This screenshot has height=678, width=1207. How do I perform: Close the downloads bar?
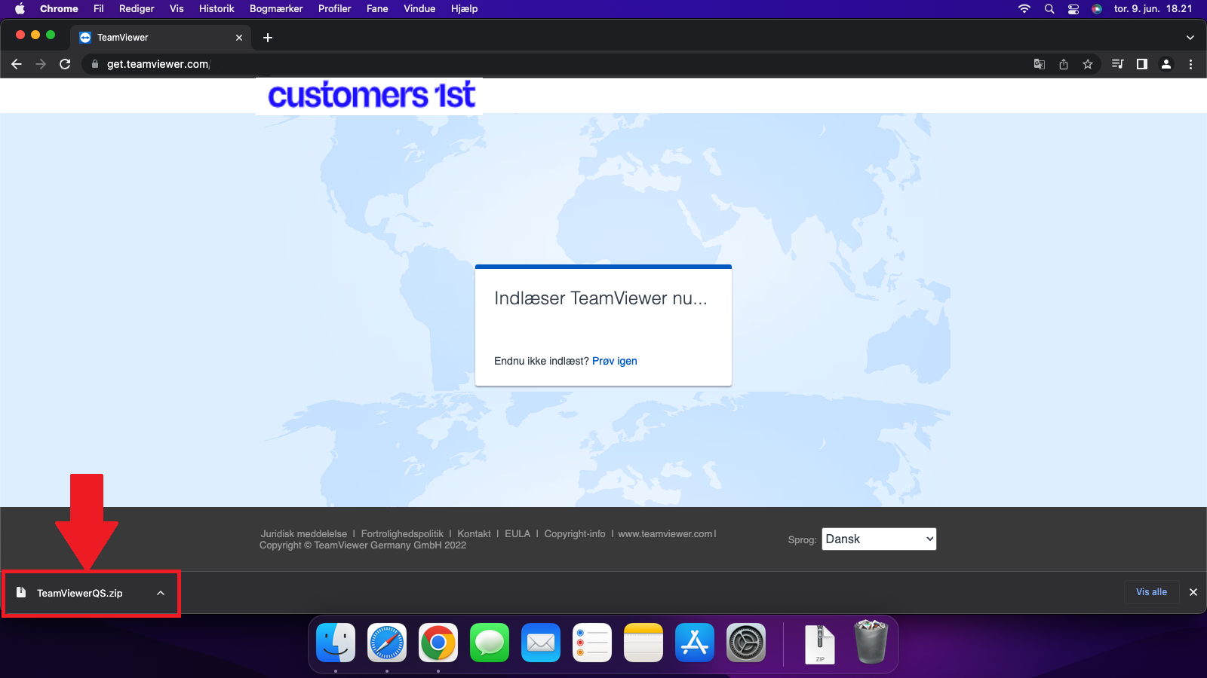click(1193, 592)
